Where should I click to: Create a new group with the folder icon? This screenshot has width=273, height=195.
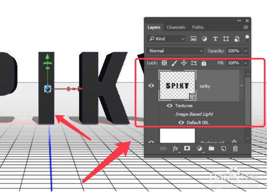[211, 149]
